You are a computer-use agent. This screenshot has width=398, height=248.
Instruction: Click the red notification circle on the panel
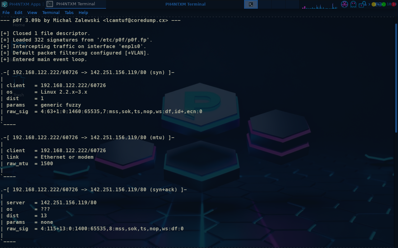click(394, 4)
